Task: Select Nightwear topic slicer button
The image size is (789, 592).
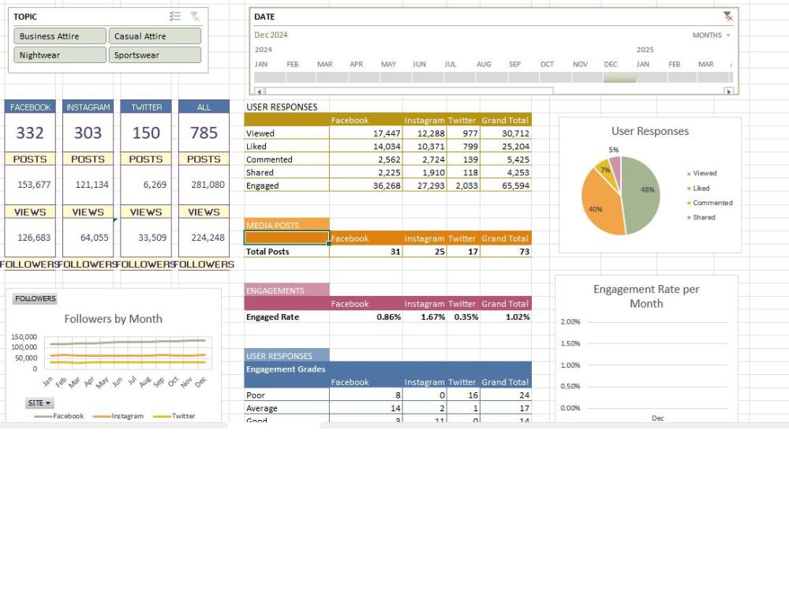Action: pos(60,55)
